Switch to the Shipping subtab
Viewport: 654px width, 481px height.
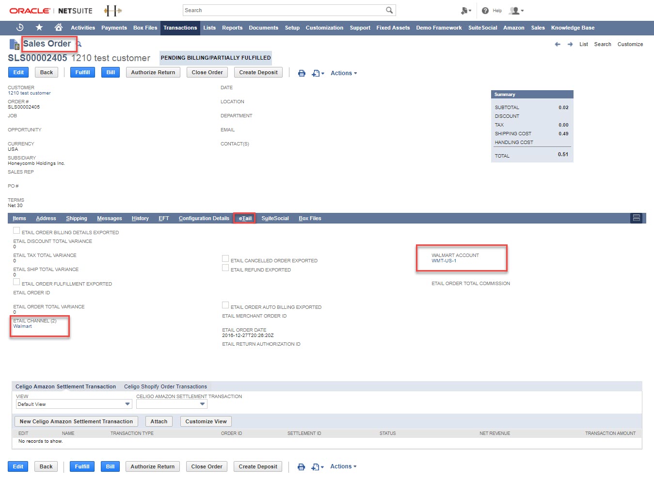pyautogui.click(x=77, y=218)
